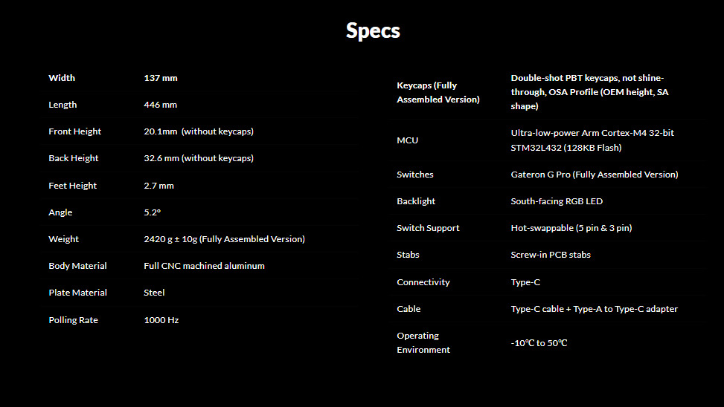The image size is (724, 407).
Task: Click the Type-C cable adapter description
Action: 594,309
